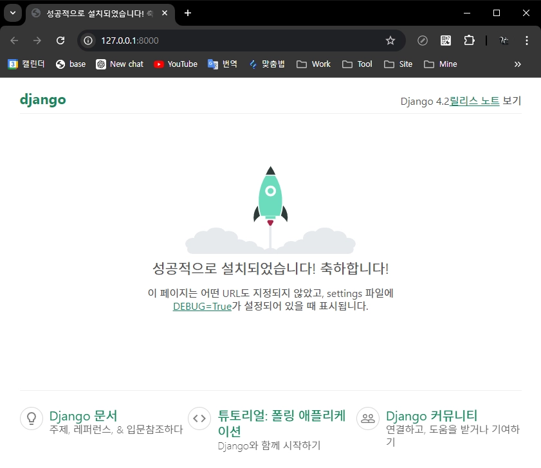
Task: Expand the Tool bookmark folder
Action: pos(357,64)
